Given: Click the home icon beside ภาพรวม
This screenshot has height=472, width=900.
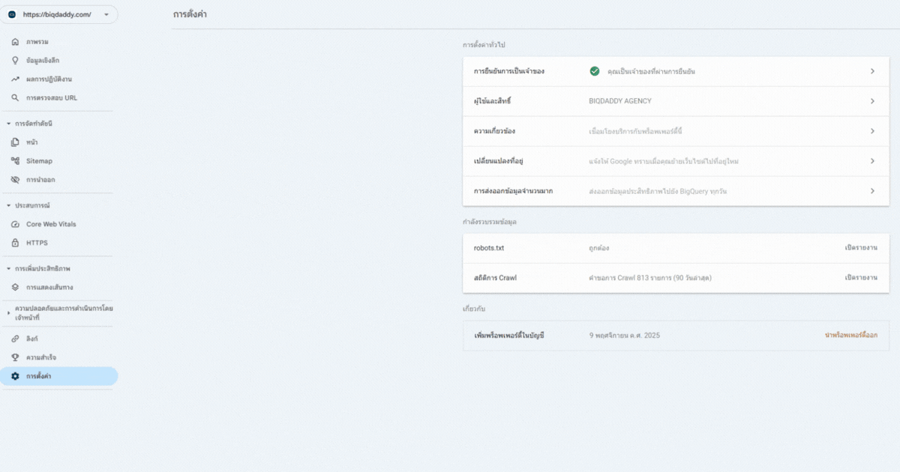Looking at the screenshot, I should click(15, 42).
